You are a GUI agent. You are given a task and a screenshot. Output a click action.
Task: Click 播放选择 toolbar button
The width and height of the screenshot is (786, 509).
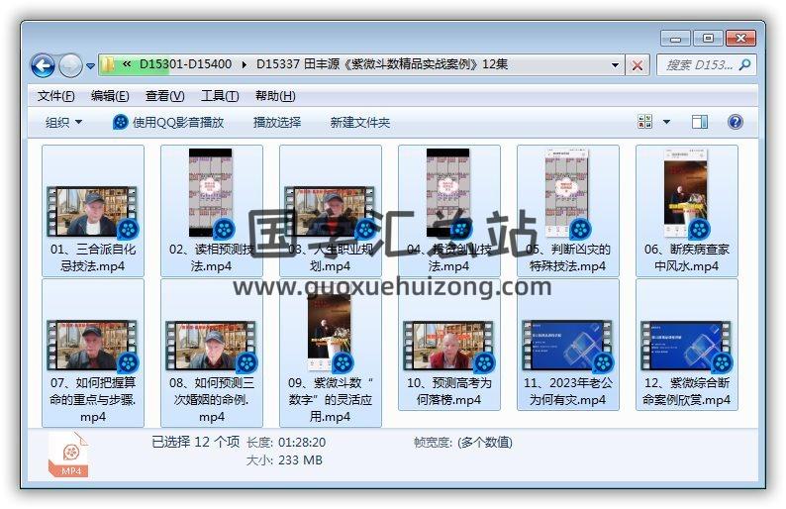277,122
